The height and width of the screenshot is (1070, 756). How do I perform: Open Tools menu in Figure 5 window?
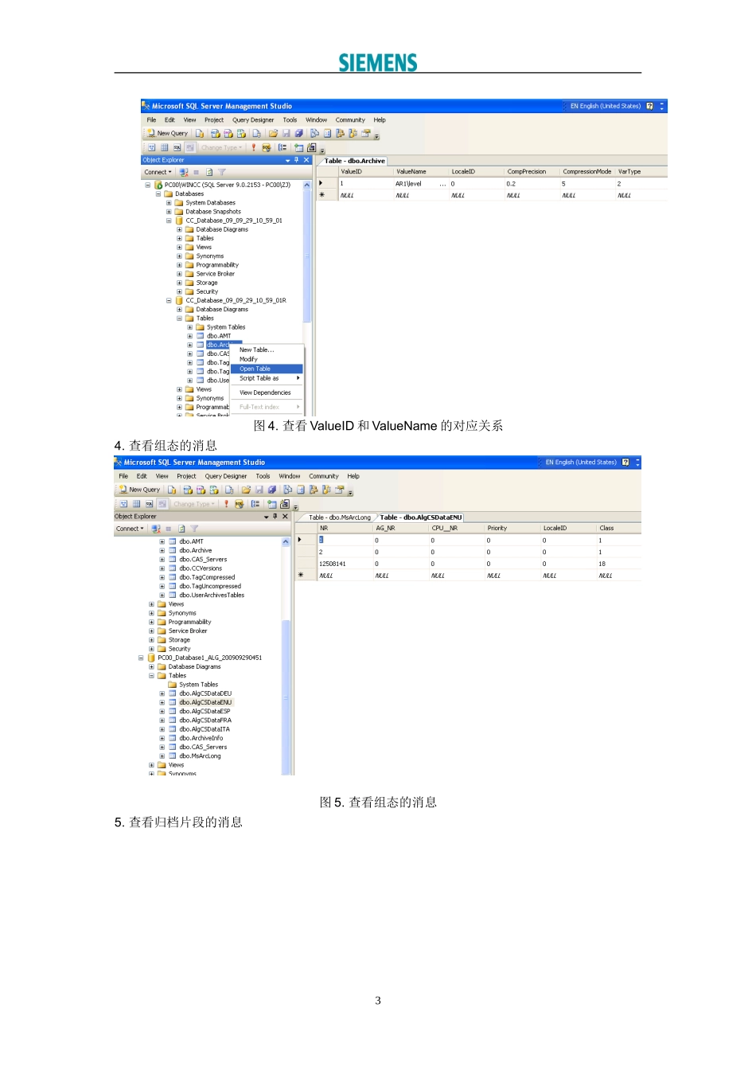(x=263, y=476)
